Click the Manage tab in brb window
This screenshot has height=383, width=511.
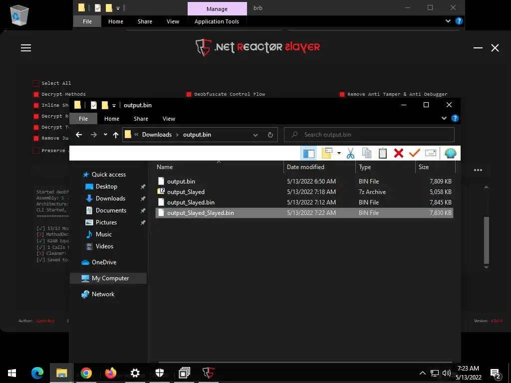[x=217, y=9]
